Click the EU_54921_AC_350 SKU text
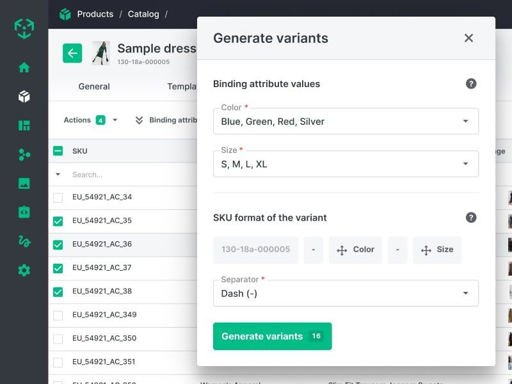The width and height of the screenshot is (512, 384). (104, 339)
